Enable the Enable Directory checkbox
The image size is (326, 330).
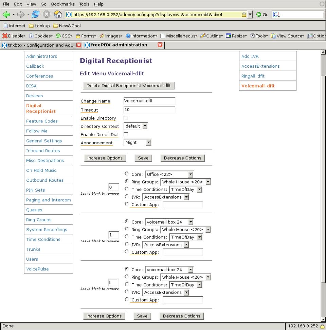click(126, 118)
